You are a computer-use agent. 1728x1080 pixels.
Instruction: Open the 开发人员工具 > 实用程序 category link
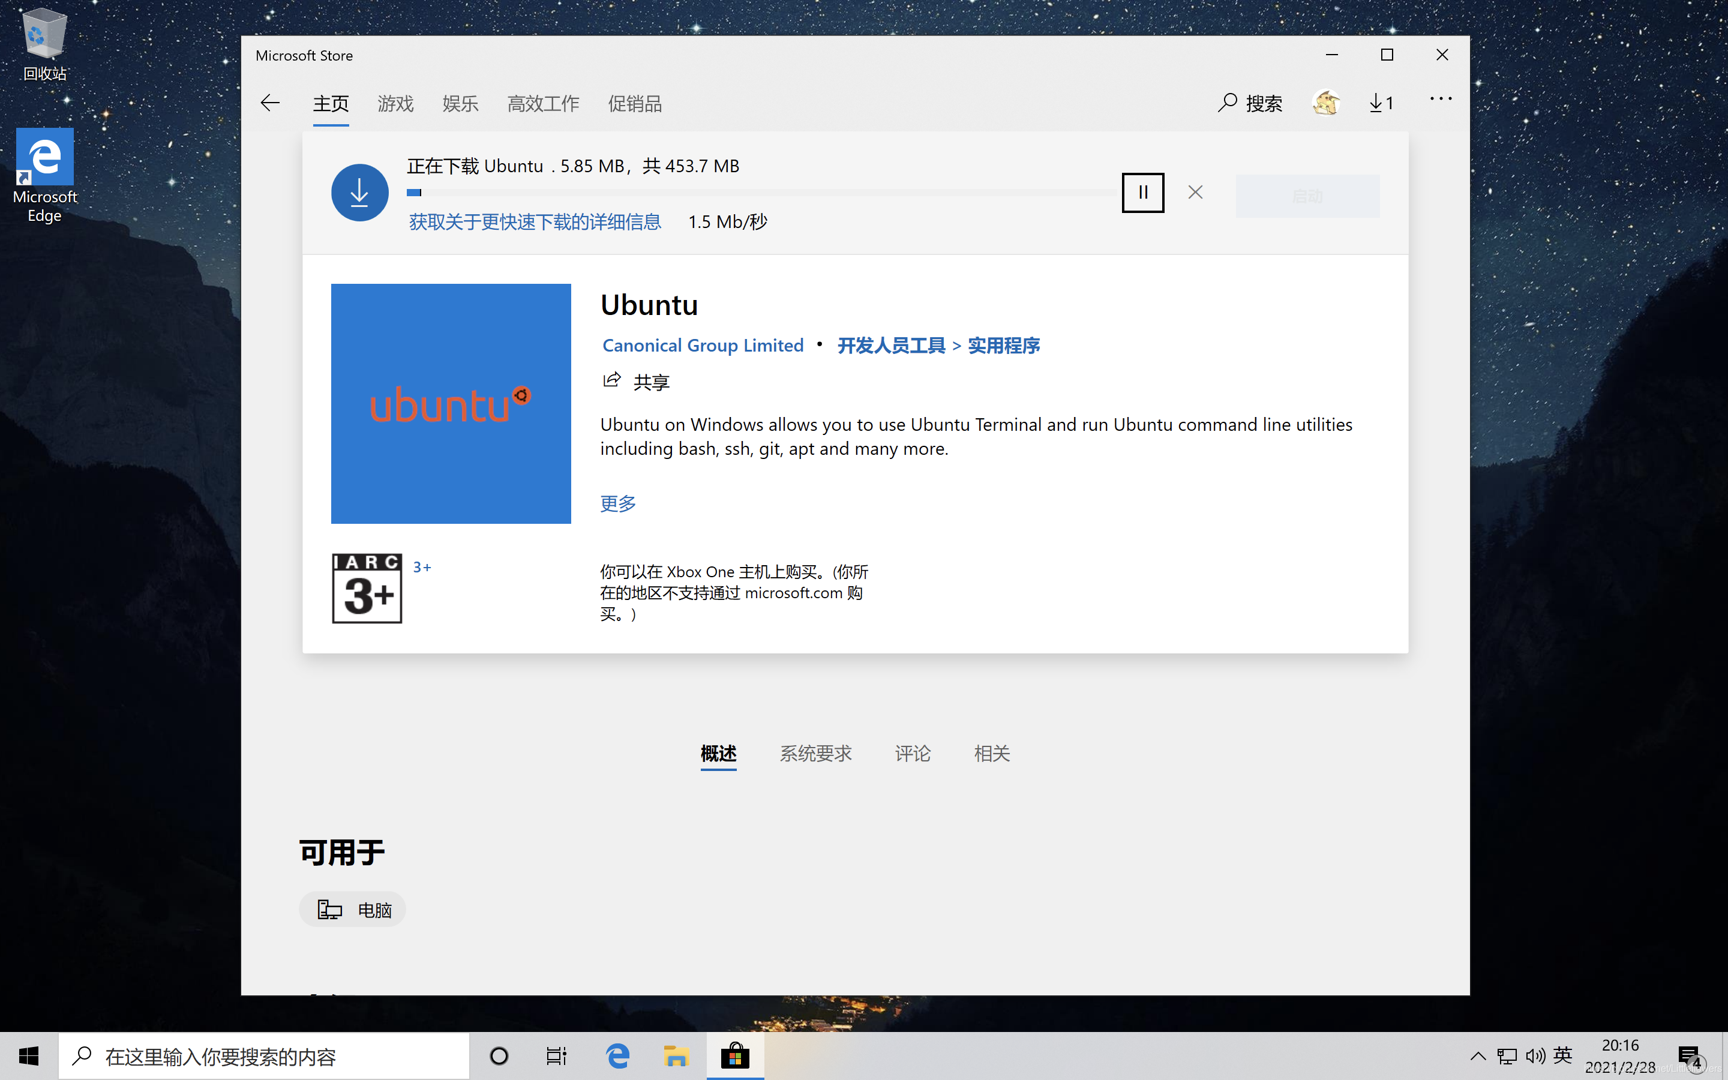coord(938,345)
